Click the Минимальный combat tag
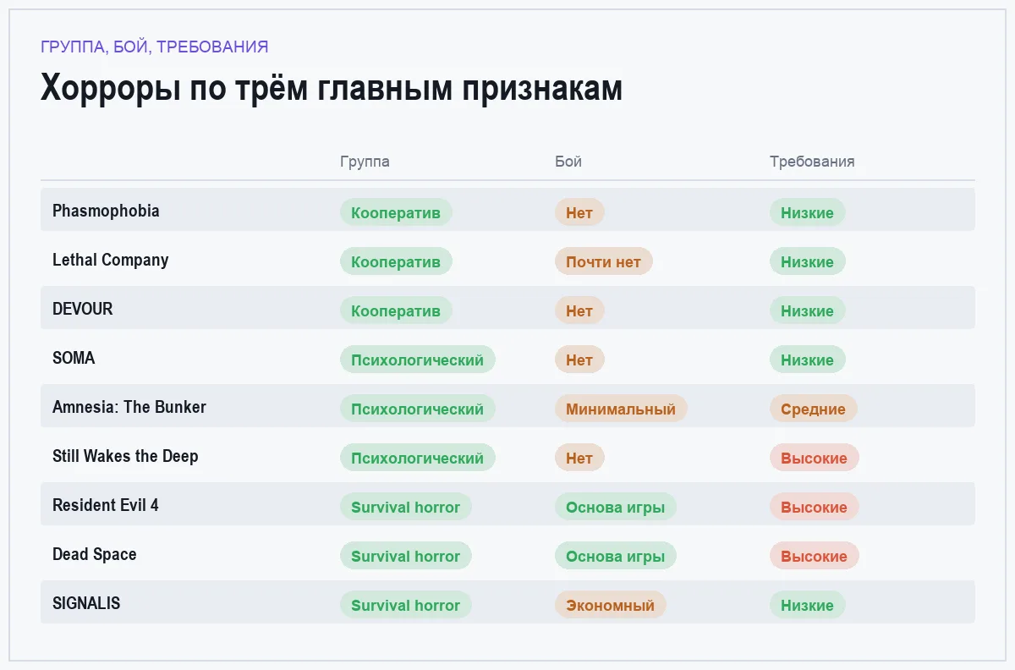 tap(621, 409)
